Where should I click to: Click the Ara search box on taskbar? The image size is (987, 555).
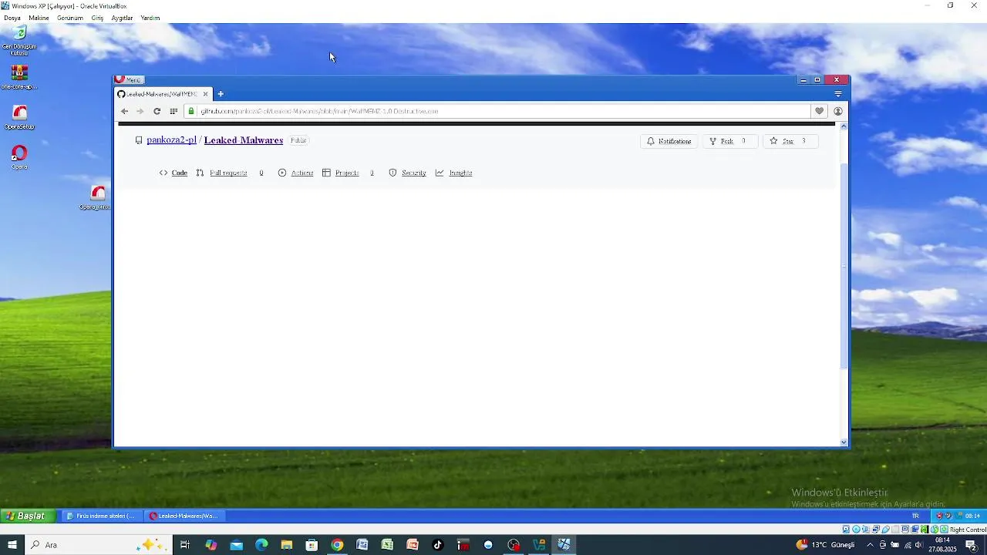[x=98, y=545]
